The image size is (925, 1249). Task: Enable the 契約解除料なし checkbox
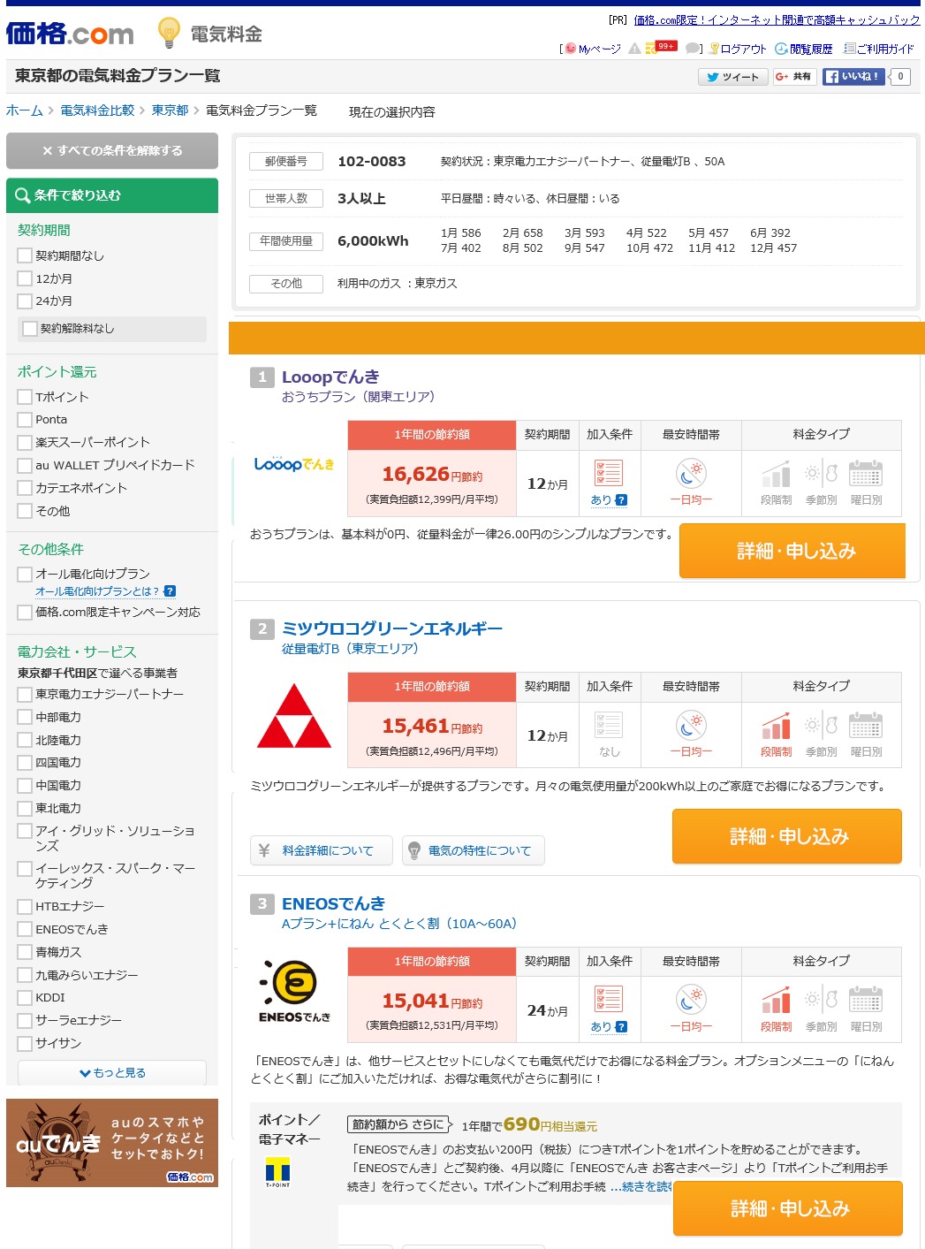[29, 329]
